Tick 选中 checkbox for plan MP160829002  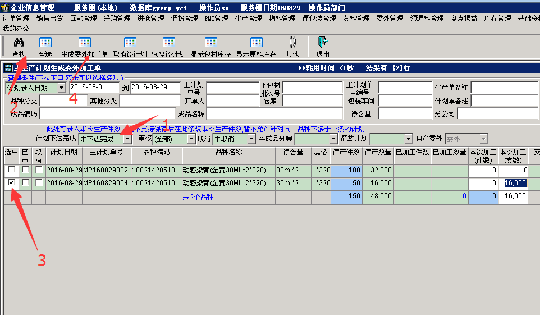(11, 168)
